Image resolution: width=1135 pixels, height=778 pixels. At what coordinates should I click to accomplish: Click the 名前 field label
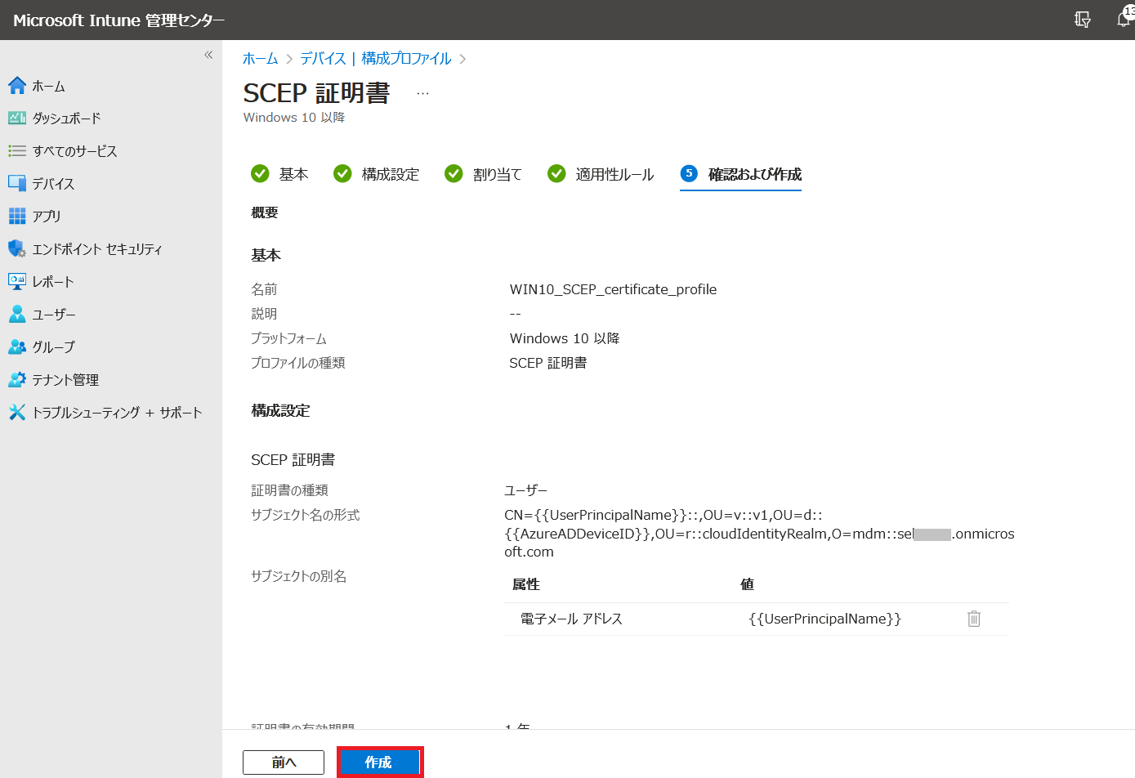[264, 289]
